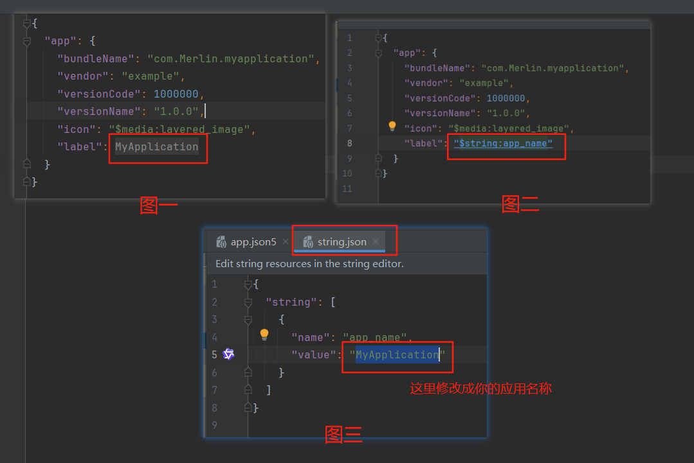Click the 1000000 versionCode value in the unnumbered editor
This screenshot has width=694, height=463.
point(176,94)
